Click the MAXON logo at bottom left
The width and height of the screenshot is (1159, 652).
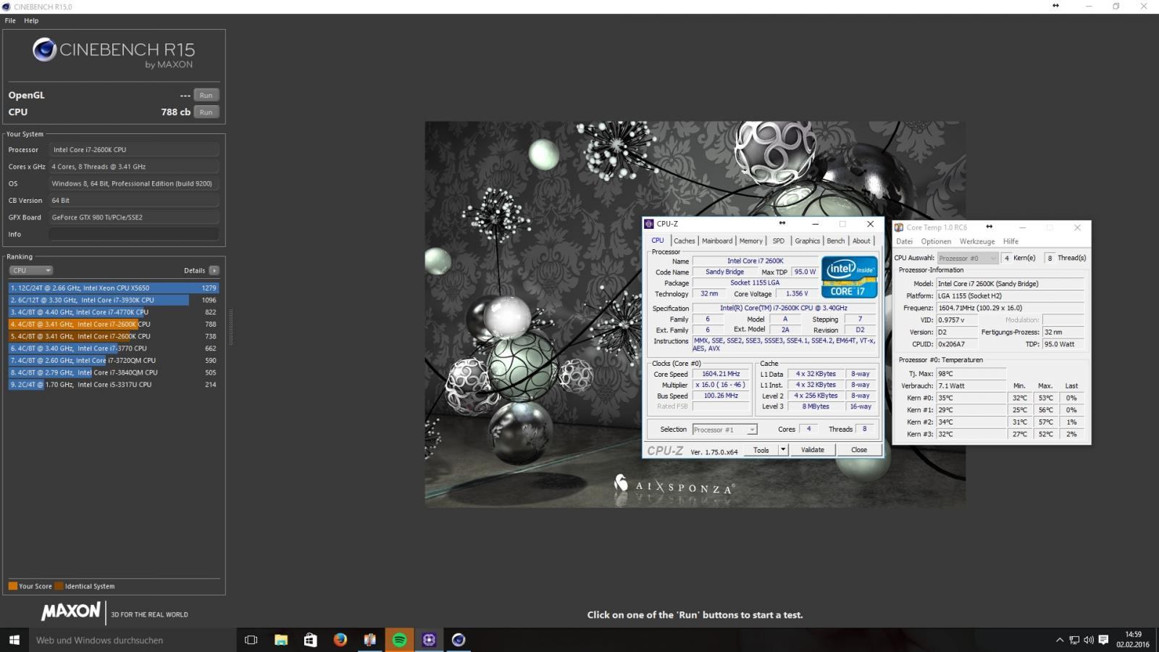pyautogui.click(x=71, y=611)
